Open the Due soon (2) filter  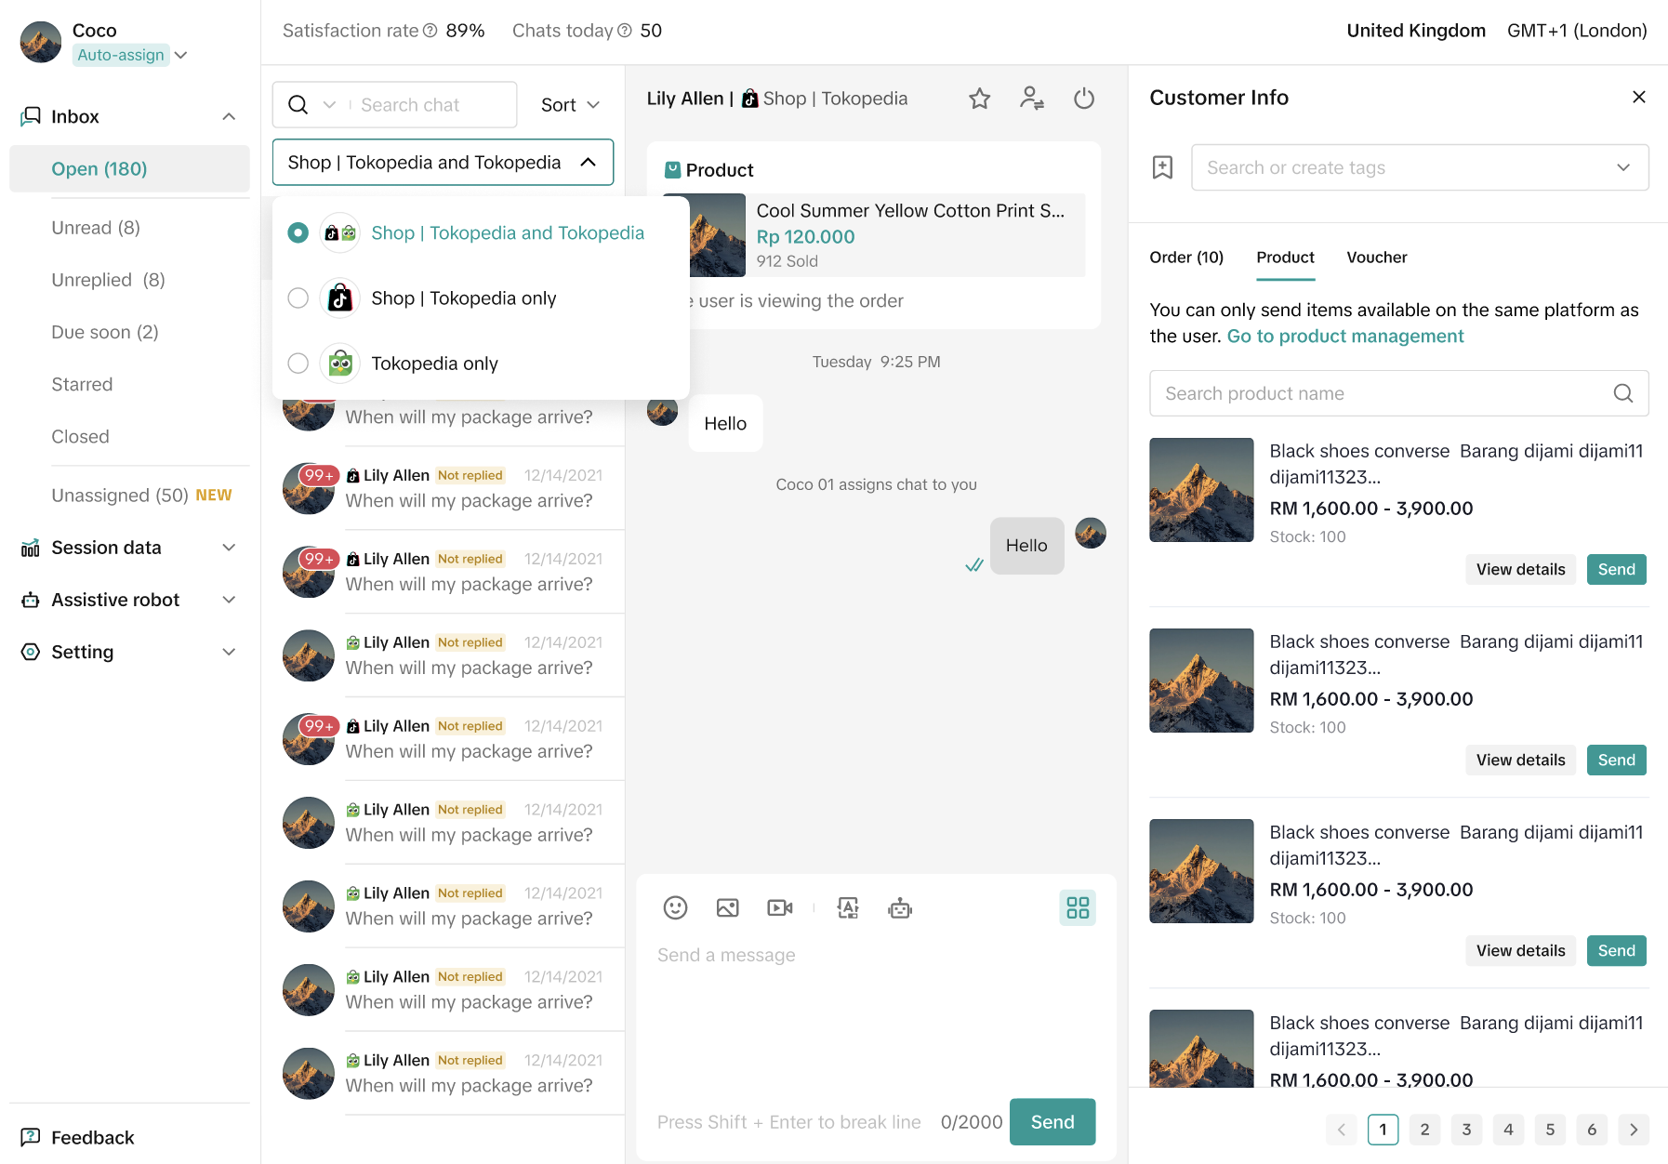[x=105, y=332]
